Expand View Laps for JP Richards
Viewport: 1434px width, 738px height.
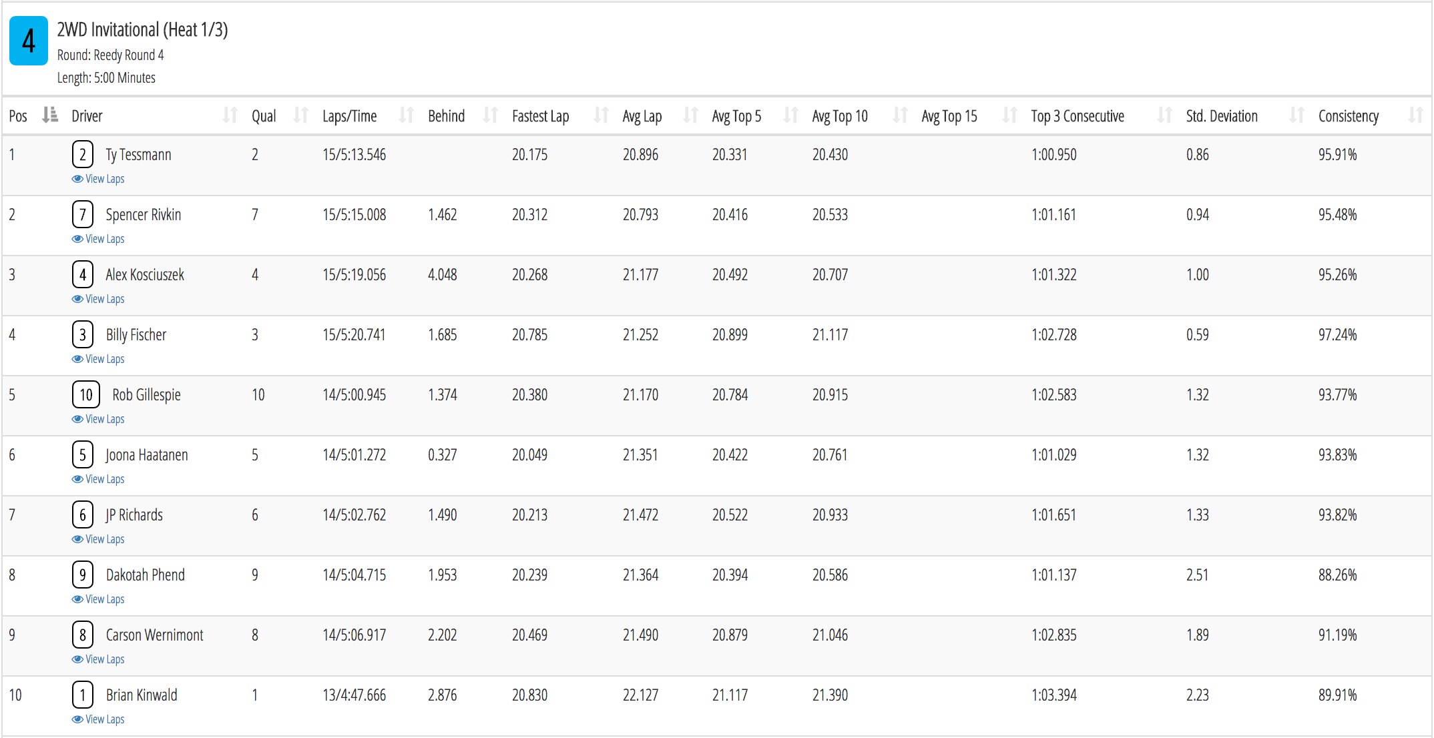pyautogui.click(x=98, y=539)
